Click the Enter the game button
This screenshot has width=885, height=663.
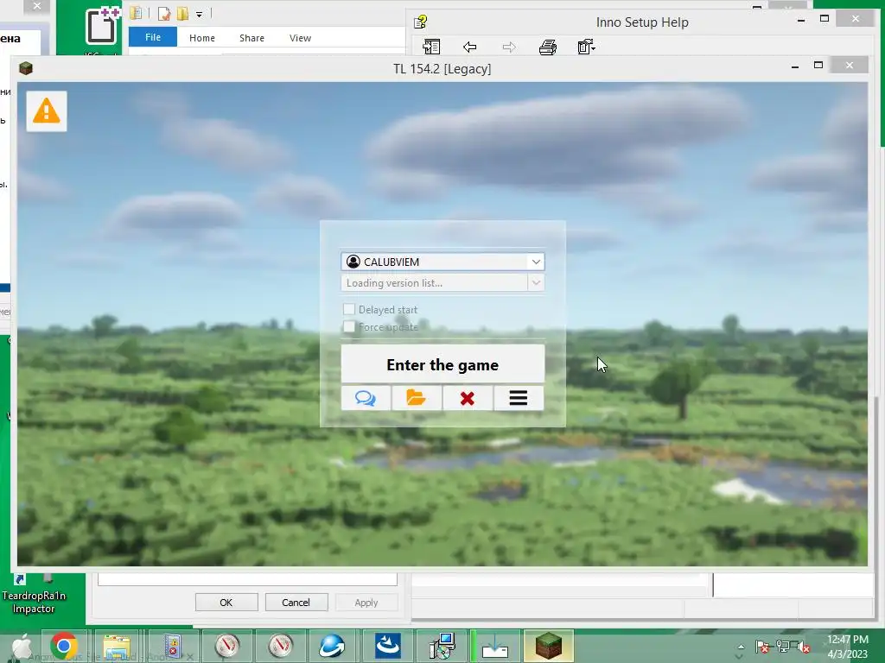pos(442,364)
